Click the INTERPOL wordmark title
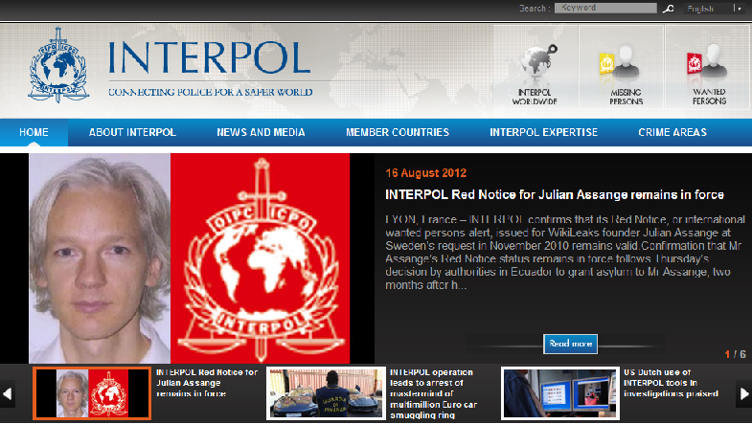Screen dimensions: 752x424 click(x=210, y=58)
